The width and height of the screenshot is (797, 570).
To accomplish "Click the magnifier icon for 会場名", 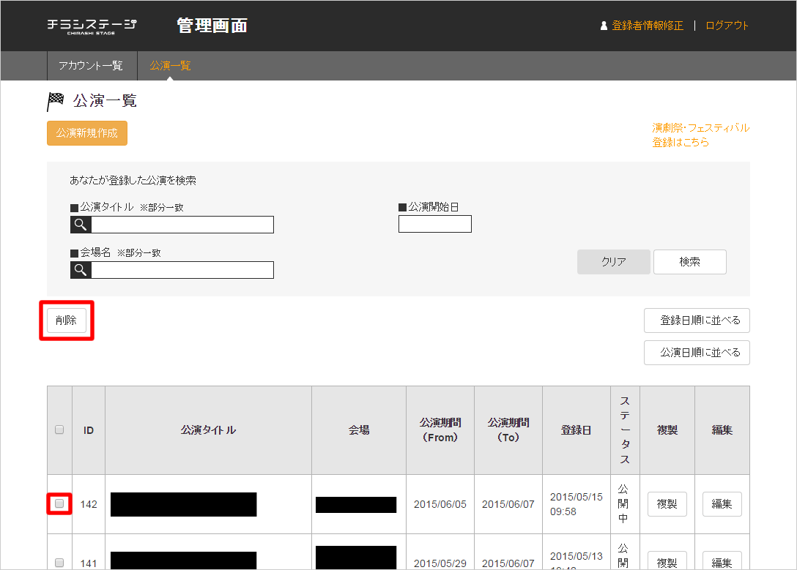I will click(81, 270).
